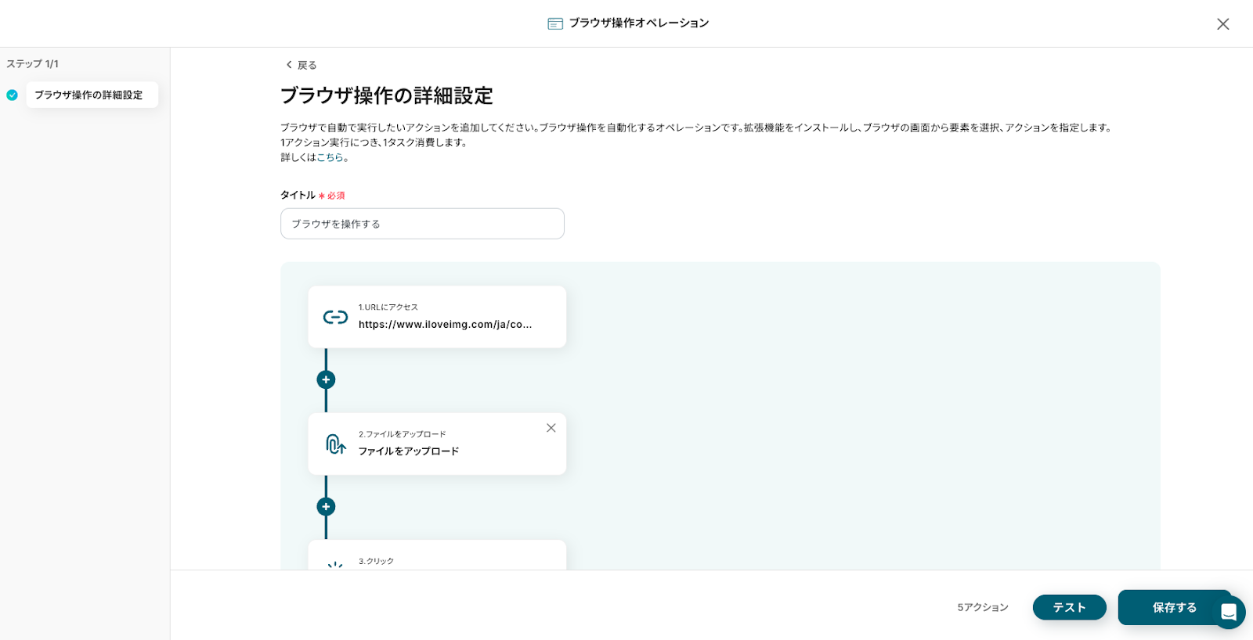Screen dimensions: 1253x640
Task: Click the browser operation icon in header
Action: point(555,23)
